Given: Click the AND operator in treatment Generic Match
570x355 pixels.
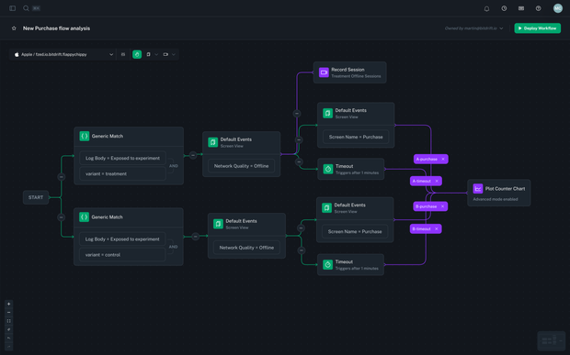Looking at the screenshot, I should (174, 166).
